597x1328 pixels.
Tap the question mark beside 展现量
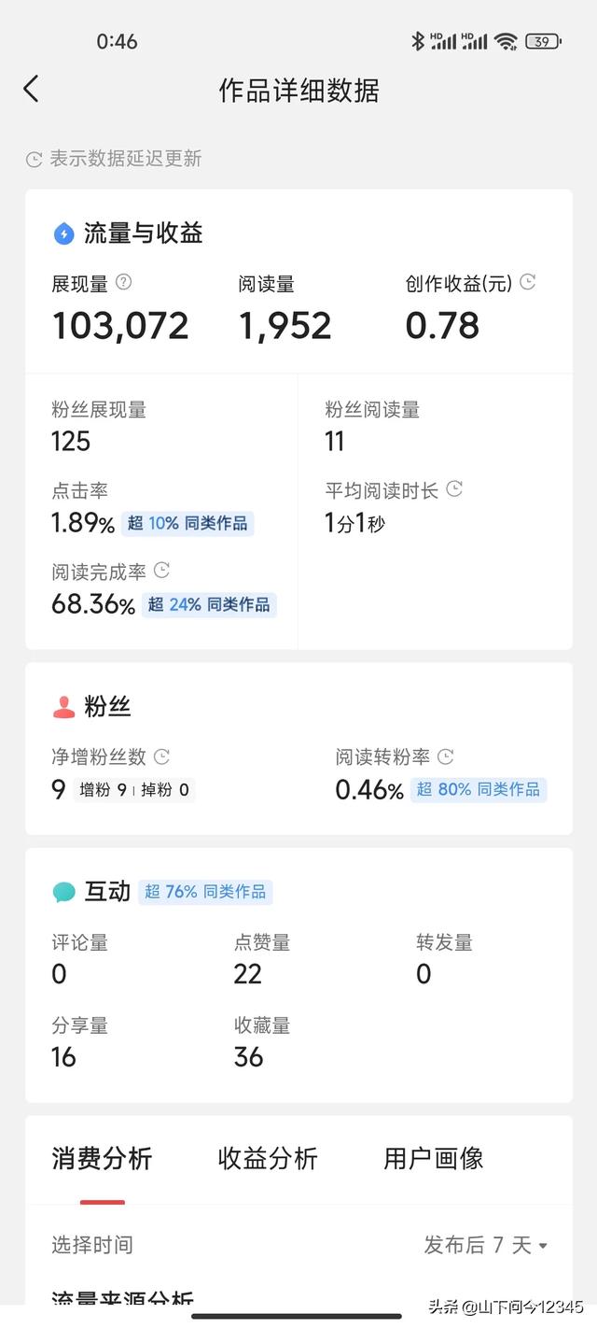123,282
